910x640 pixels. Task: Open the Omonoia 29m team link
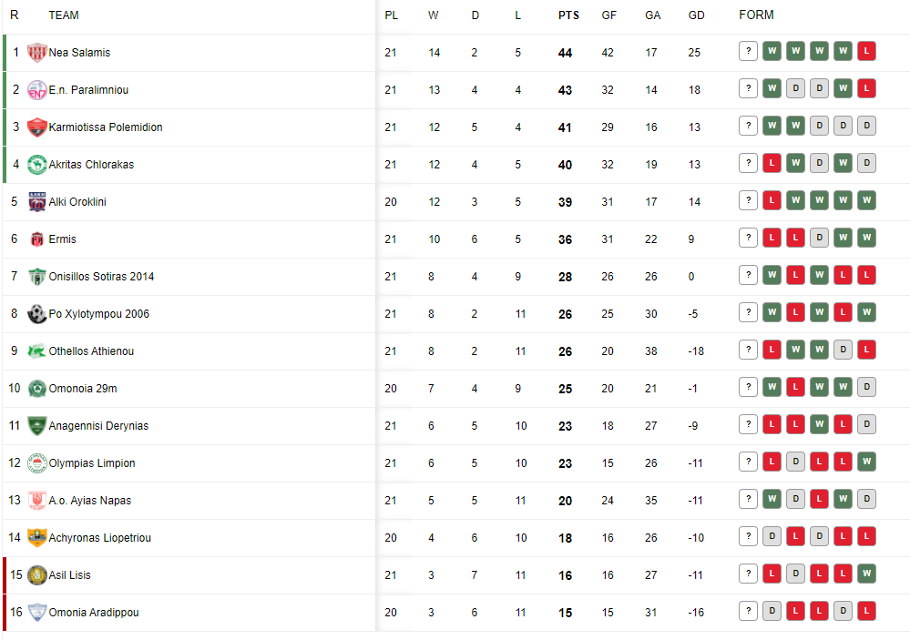coord(83,388)
